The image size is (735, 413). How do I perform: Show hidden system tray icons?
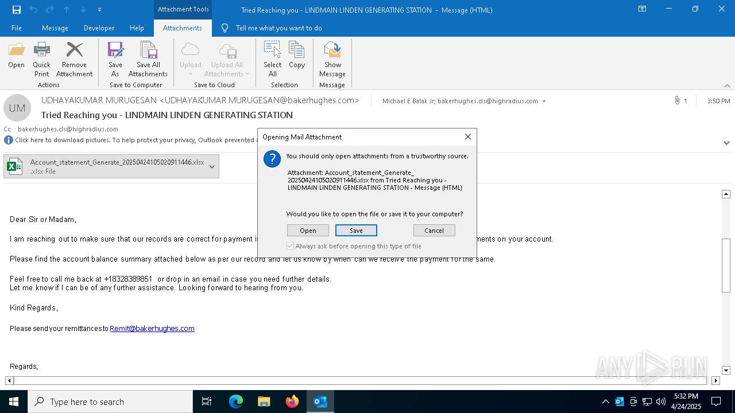point(605,402)
